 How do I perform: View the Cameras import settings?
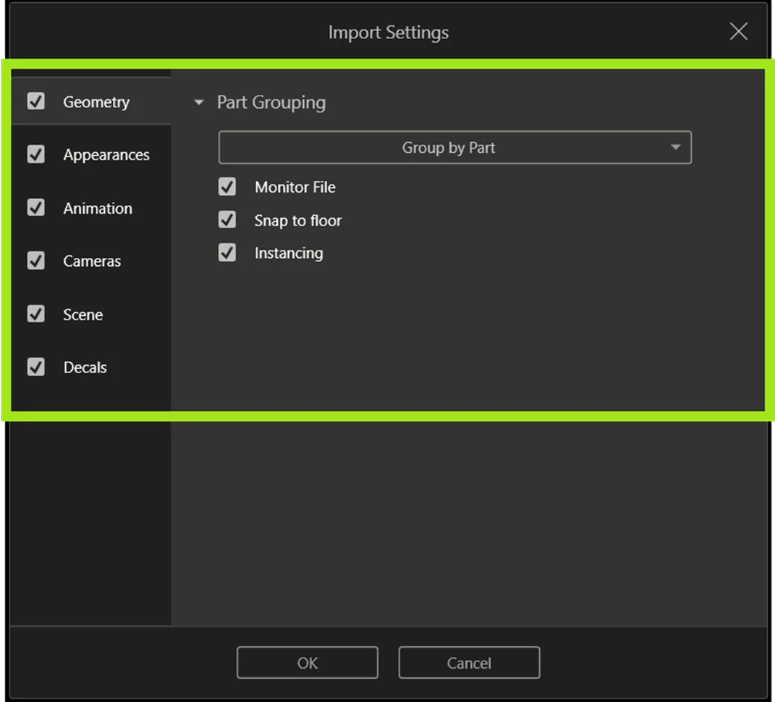tap(92, 261)
